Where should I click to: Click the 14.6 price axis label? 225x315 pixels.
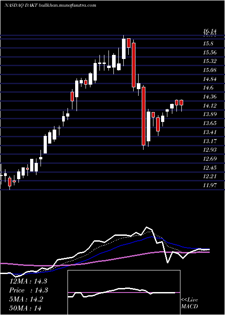coord(208,88)
